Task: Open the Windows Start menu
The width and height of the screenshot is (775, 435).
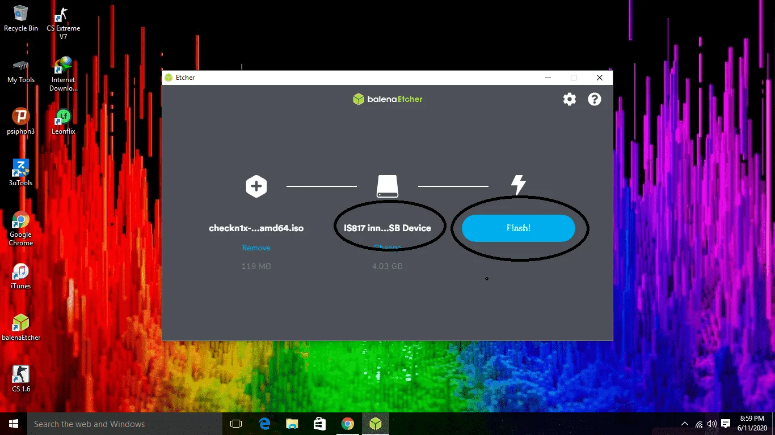Action: (14, 424)
